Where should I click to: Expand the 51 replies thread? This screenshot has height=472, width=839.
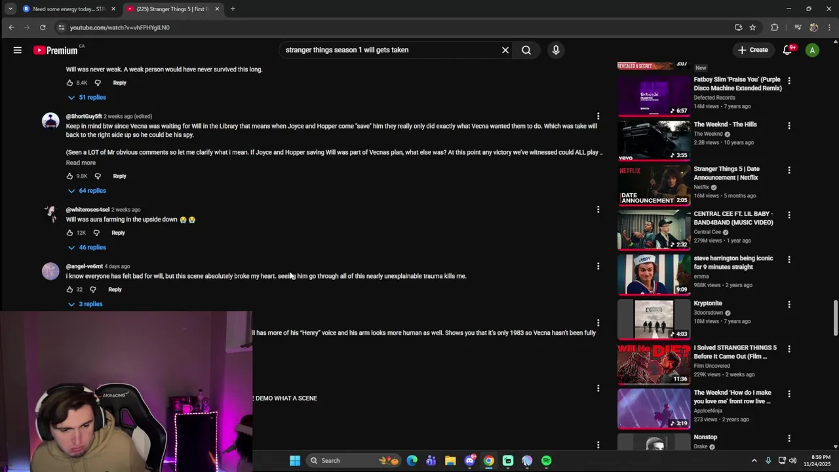click(87, 97)
